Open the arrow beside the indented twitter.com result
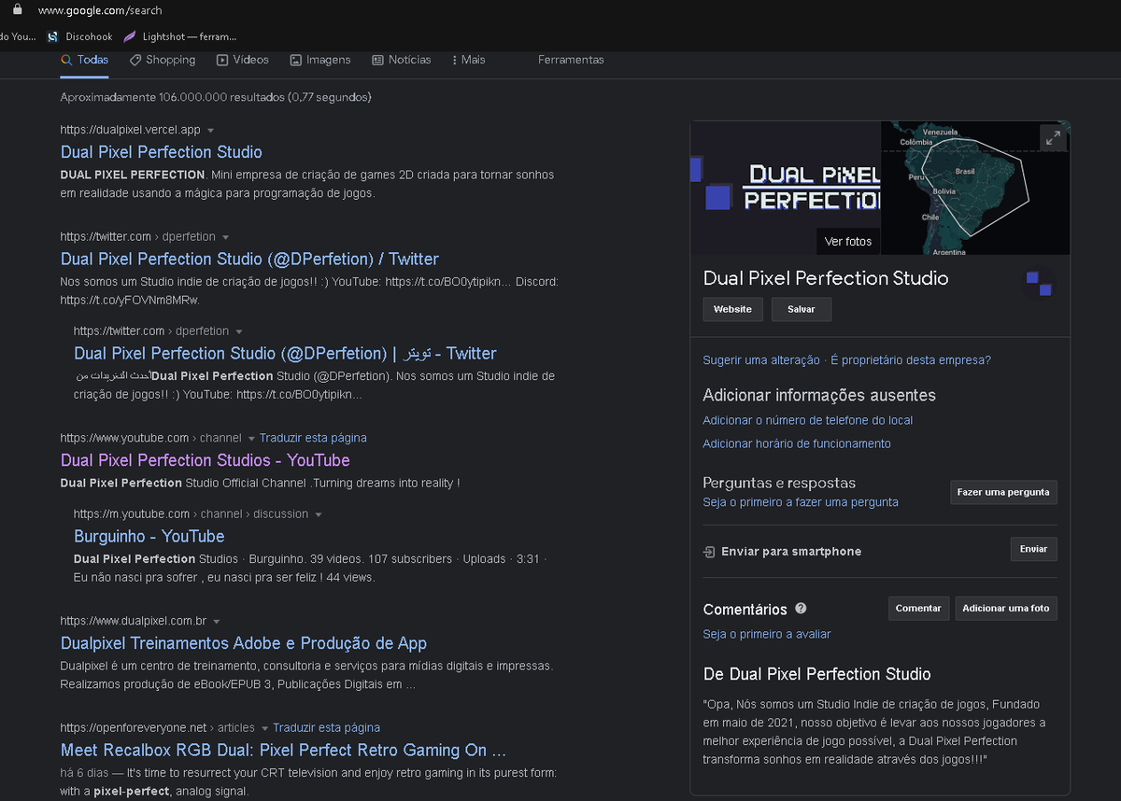This screenshot has height=801, width=1121. [x=238, y=331]
